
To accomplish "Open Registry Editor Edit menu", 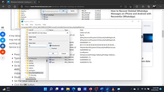I will (x=27, y=25).
